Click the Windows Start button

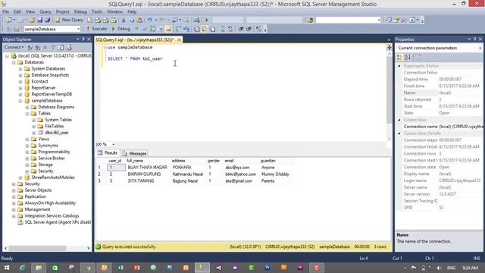pos(7,268)
